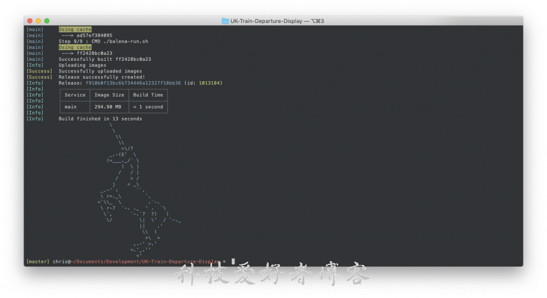The image size is (547, 298).
Task: Click the 'Image Size' table header
Action: [109, 95]
